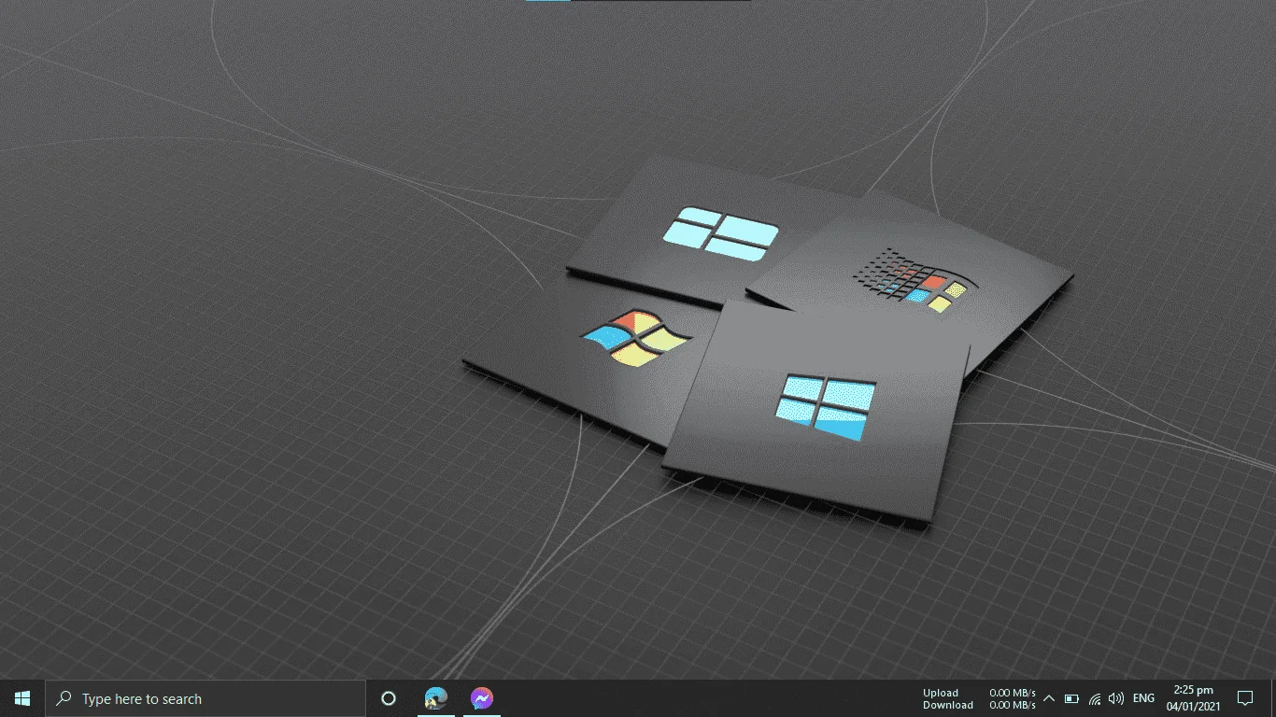The width and height of the screenshot is (1276, 717).
Task: Open the Windows Start menu
Action: 22,698
